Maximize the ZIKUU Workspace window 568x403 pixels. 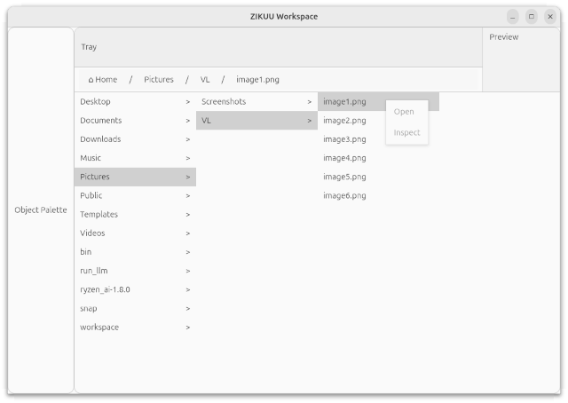532,17
